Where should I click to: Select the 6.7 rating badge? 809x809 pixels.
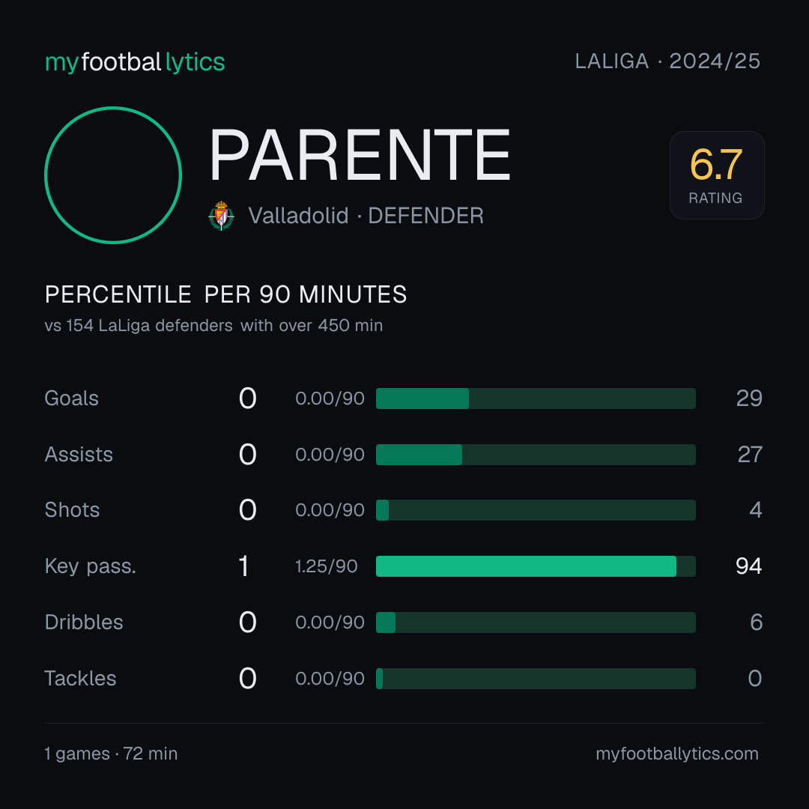coord(717,175)
